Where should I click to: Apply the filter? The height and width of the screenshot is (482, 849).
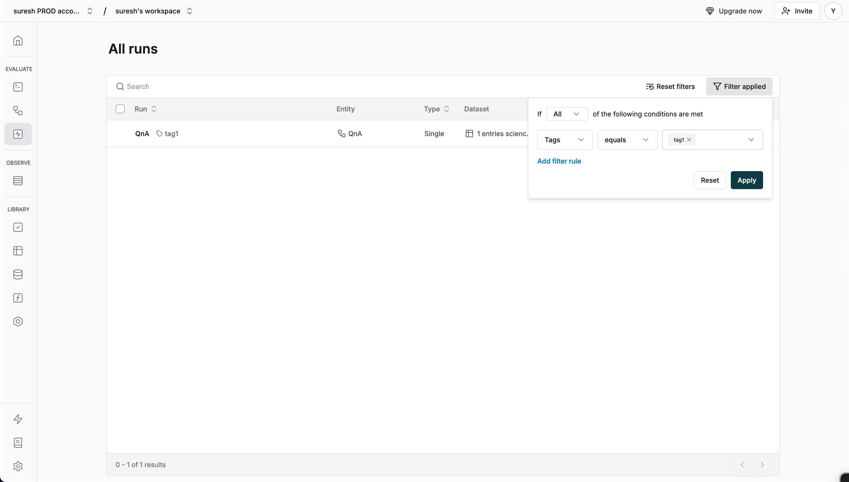(747, 180)
